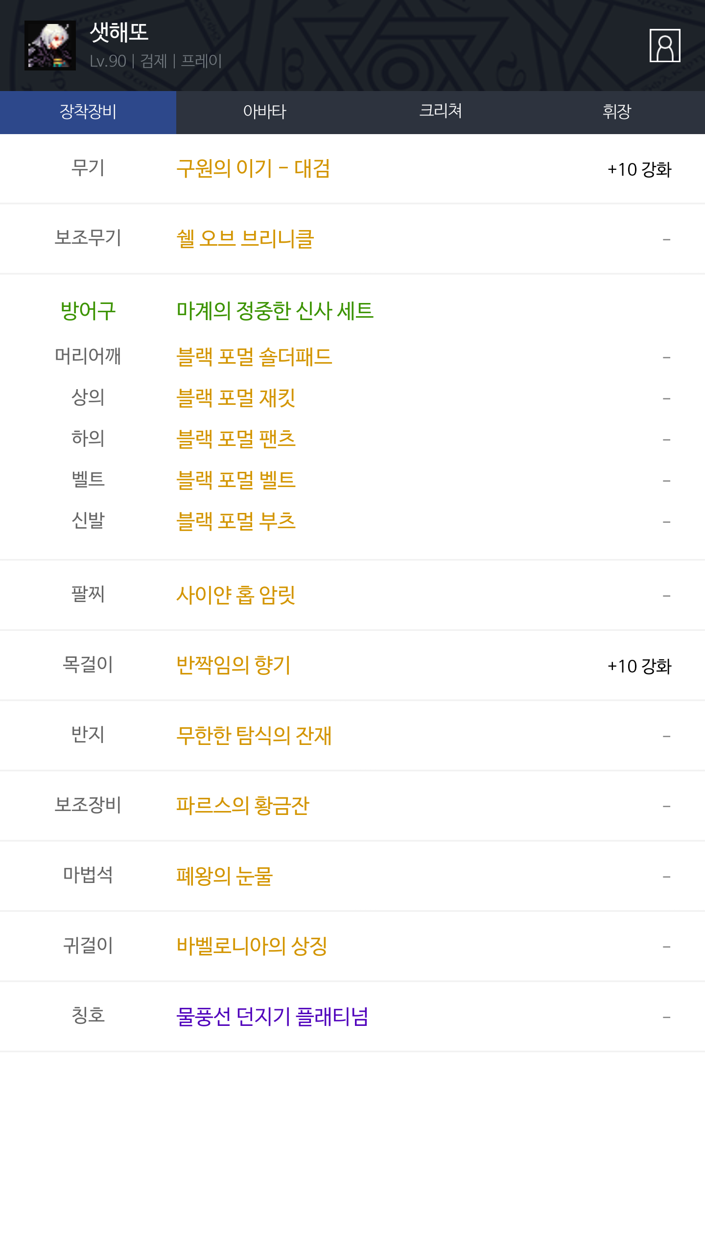Open 블랙 포멀 팬츠 item
705x1253 pixels.
236,439
